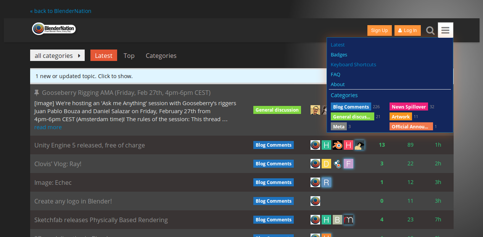Select News Spillover category in the menu
Screen dimensions: 483x237
tap(409, 107)
